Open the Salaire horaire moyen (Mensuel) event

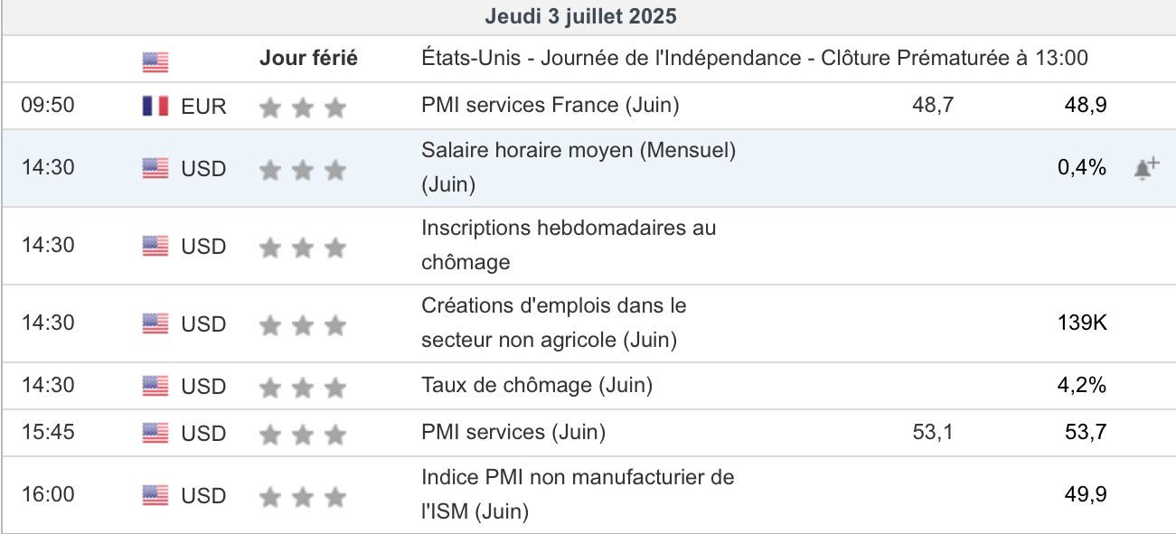pos(578,151)
